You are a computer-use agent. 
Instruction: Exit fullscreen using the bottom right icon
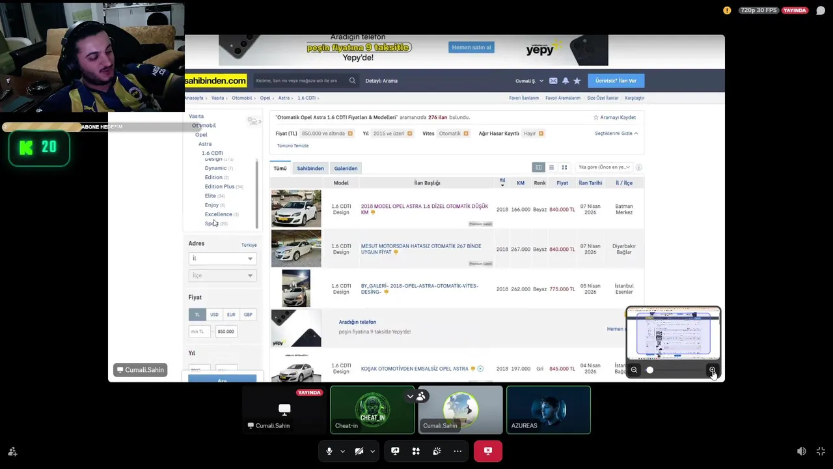tap(821, 451)
